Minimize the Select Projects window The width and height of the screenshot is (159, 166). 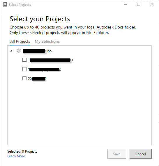[x=126, y=4]
